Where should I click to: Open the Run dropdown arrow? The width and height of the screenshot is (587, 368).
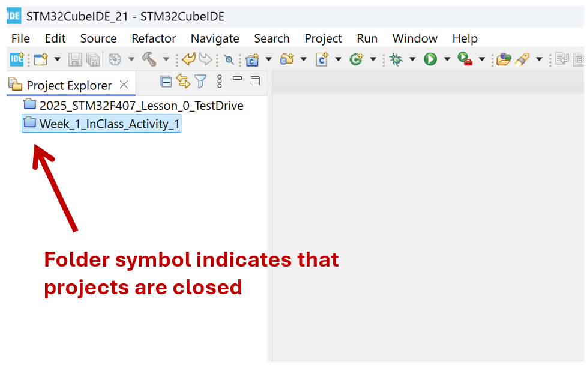(x=447, y=59)
